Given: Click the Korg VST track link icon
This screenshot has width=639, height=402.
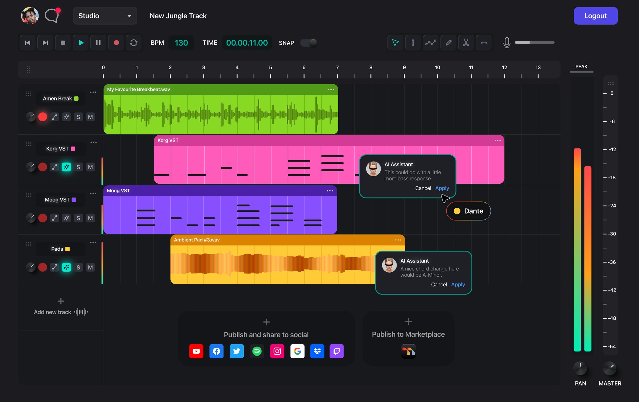Looking at the screenshot, I should click(x=55, y=167).
